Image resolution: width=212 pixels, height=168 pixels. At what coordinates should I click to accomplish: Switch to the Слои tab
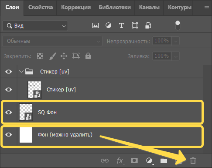(12, 7)
